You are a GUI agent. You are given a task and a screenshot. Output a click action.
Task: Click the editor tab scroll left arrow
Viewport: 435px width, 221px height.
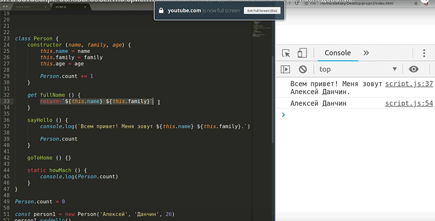[3, 6]
